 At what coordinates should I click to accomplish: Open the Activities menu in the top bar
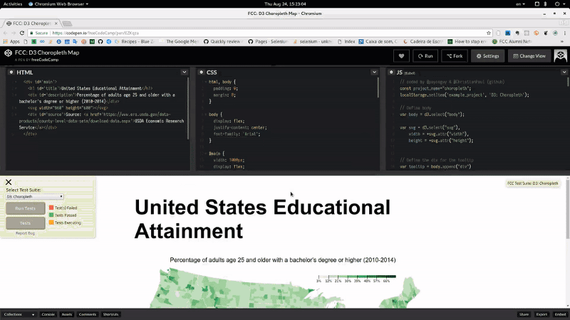tap(13, 4)
